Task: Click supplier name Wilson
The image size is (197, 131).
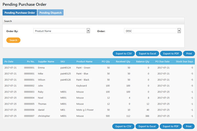Action: pos(41,80)
